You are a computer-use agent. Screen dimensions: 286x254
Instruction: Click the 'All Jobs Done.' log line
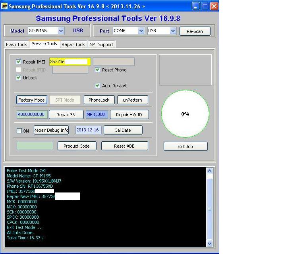20,233
